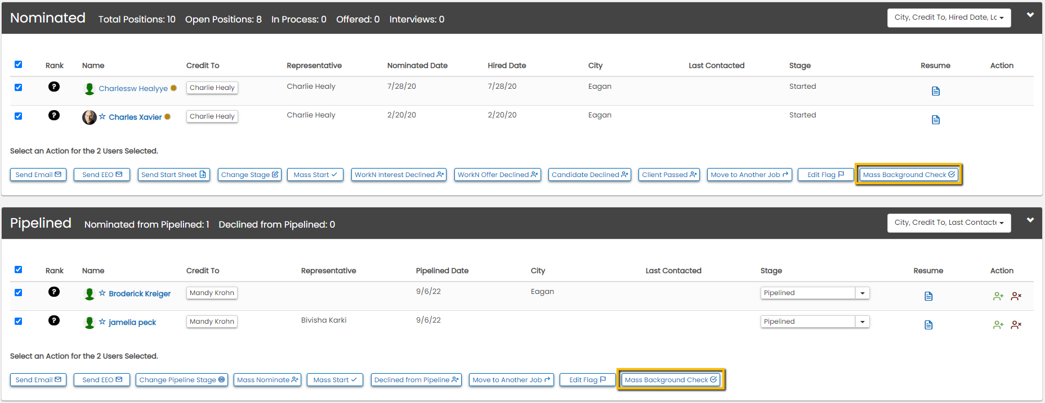The image size is (1045, 403).
Task: Collapse the Nominated section chevron
Action: coord(1030,15)
